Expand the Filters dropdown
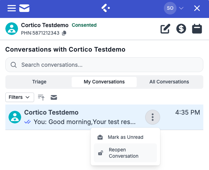This screenshot has height=170, width=209. coord(20,97)
